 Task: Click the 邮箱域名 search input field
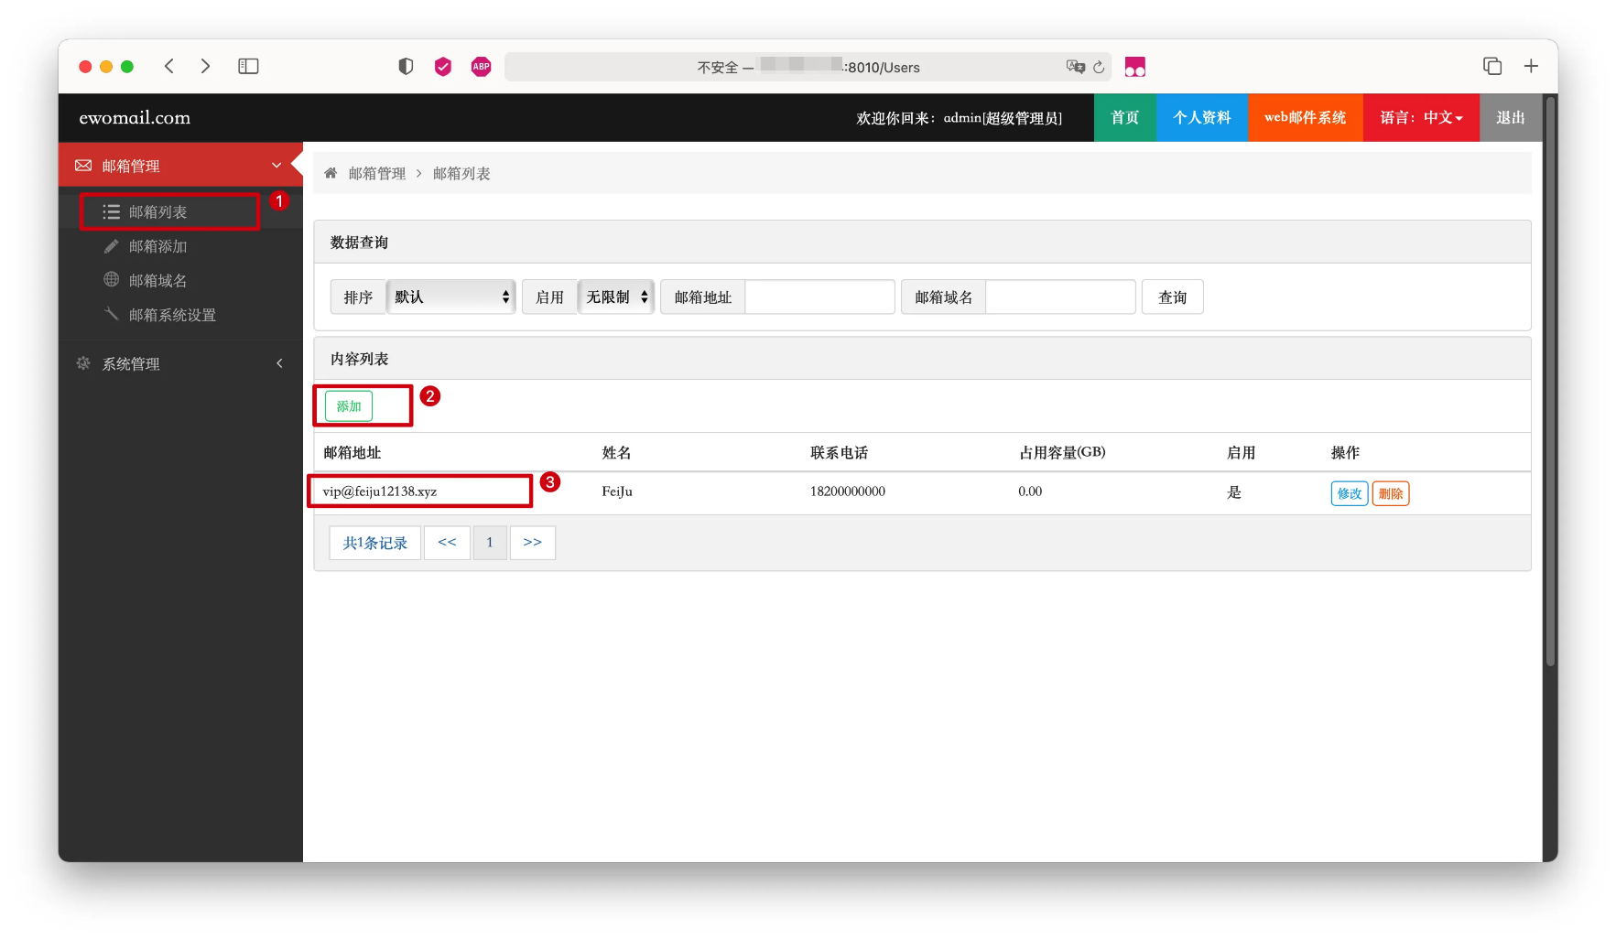[1060, 297]
